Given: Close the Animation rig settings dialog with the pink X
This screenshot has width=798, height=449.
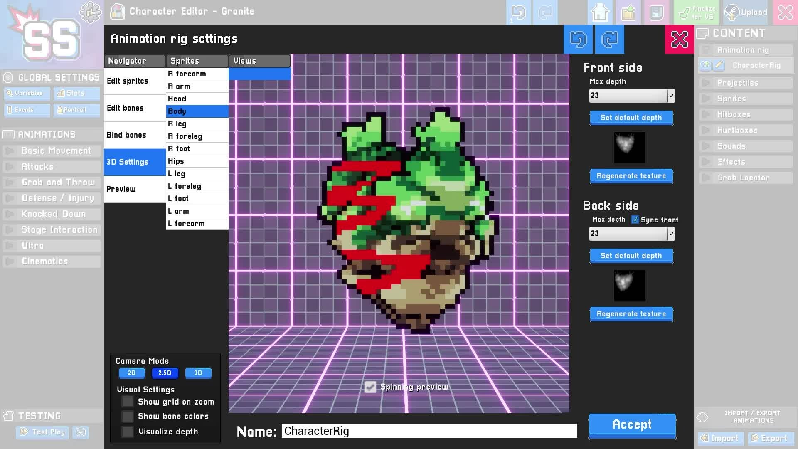Looking at the screenshot, I should (679, 39).
